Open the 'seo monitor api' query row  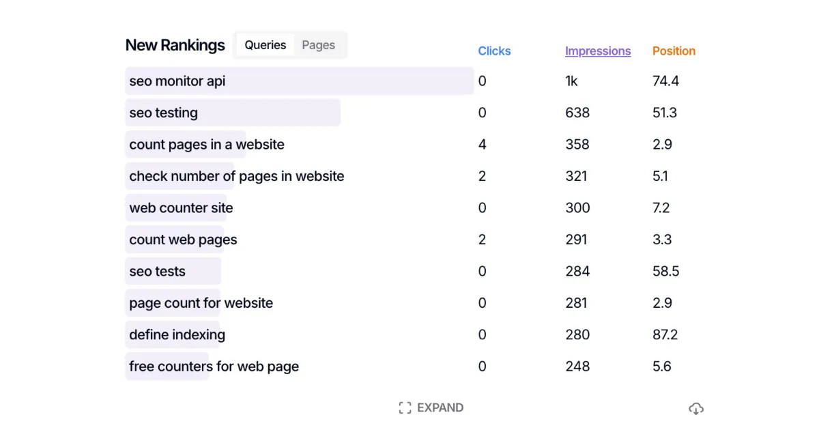(177, 81)
